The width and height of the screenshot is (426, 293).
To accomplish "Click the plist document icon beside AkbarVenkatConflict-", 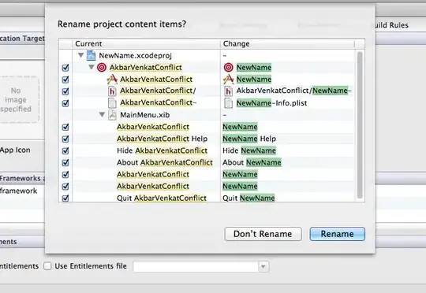I will pos(112,103).
